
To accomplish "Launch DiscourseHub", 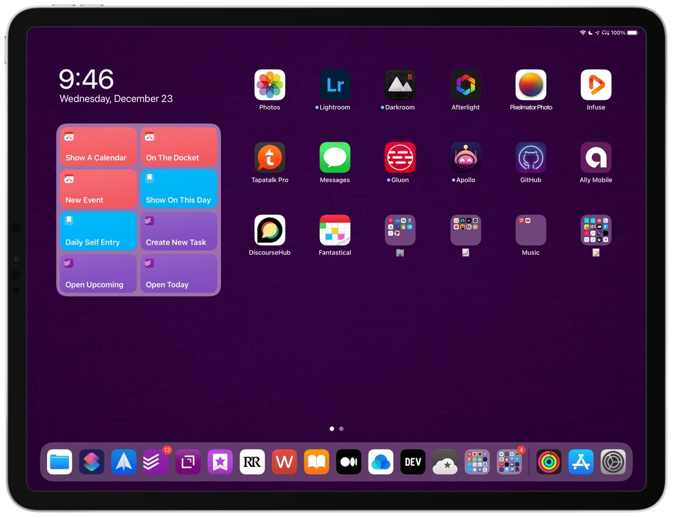I will [x=270, y=230].
